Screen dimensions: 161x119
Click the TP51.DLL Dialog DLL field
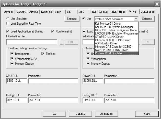(93, 100)
